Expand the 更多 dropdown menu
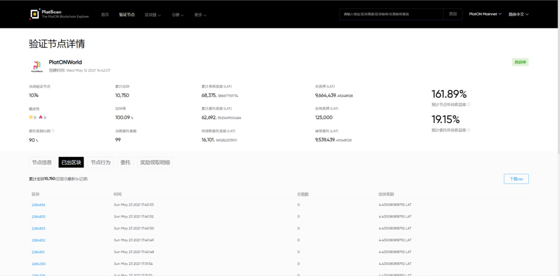Viewport: 560px width, 276px height. (x=200, y=15)
